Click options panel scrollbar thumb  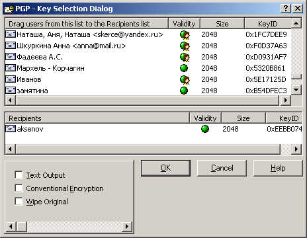(x=22, y=226)
